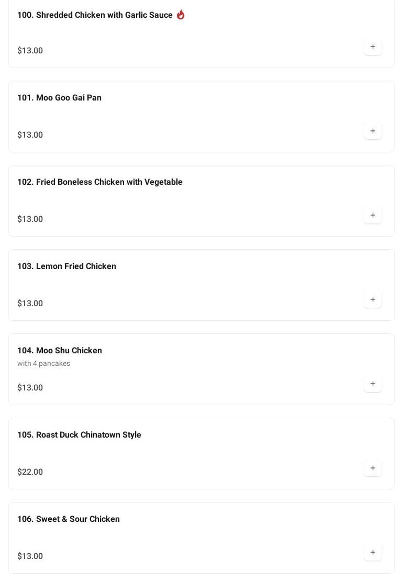The width and height of the screenshot is (403, 581).
Task: Click the spicy flame icon on item 100
Action: (181, 15)
